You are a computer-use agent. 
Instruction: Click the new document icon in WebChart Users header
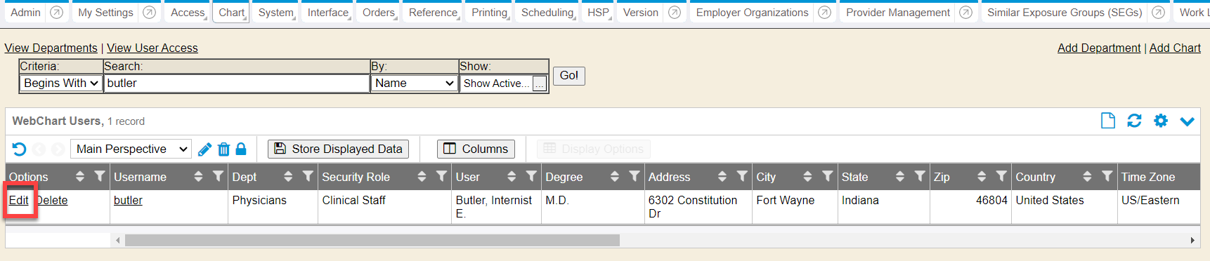(x=1107, y=121)
